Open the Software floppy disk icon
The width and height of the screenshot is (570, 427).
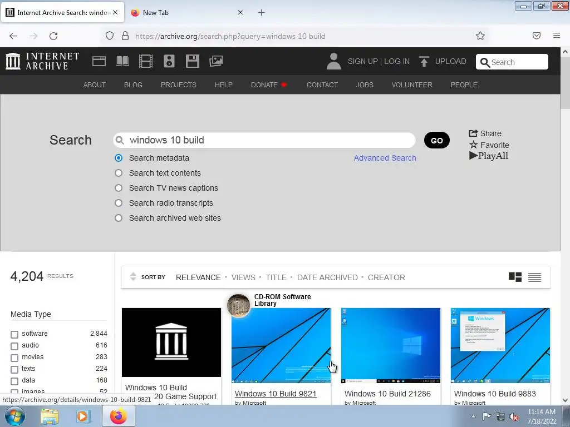(192, 61)
